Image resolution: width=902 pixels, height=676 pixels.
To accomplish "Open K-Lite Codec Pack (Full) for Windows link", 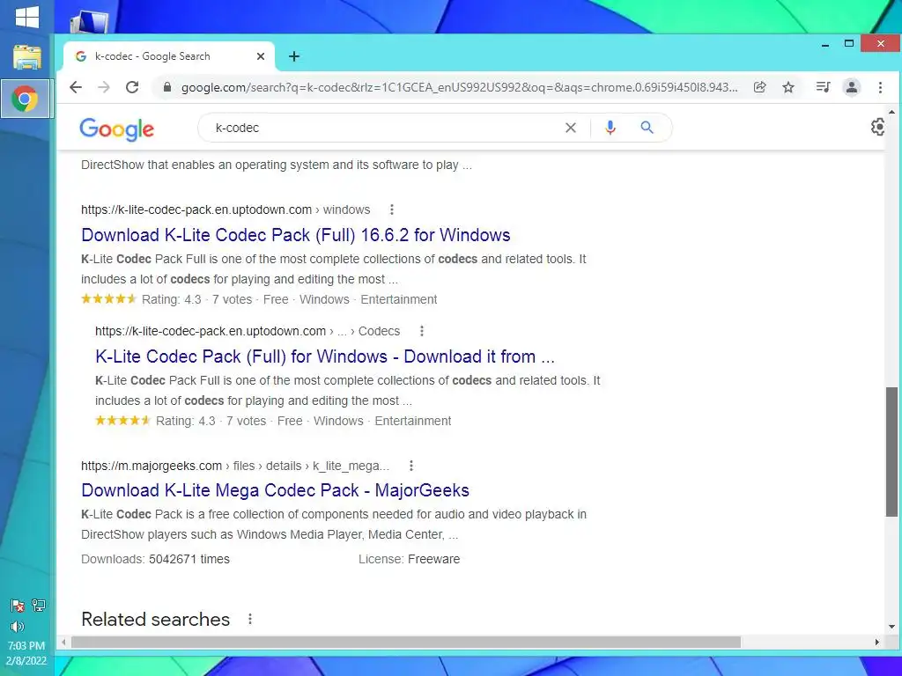I will 325,356.
